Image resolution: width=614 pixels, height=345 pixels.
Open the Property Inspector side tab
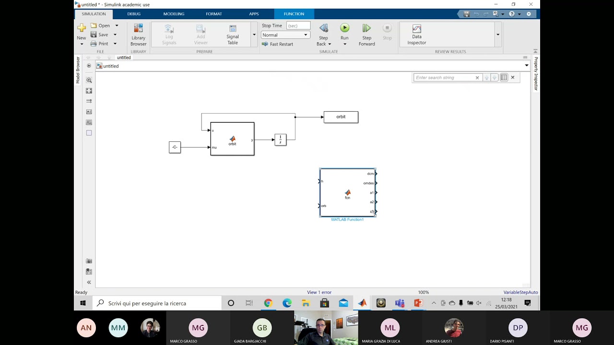tap(536, 73)
